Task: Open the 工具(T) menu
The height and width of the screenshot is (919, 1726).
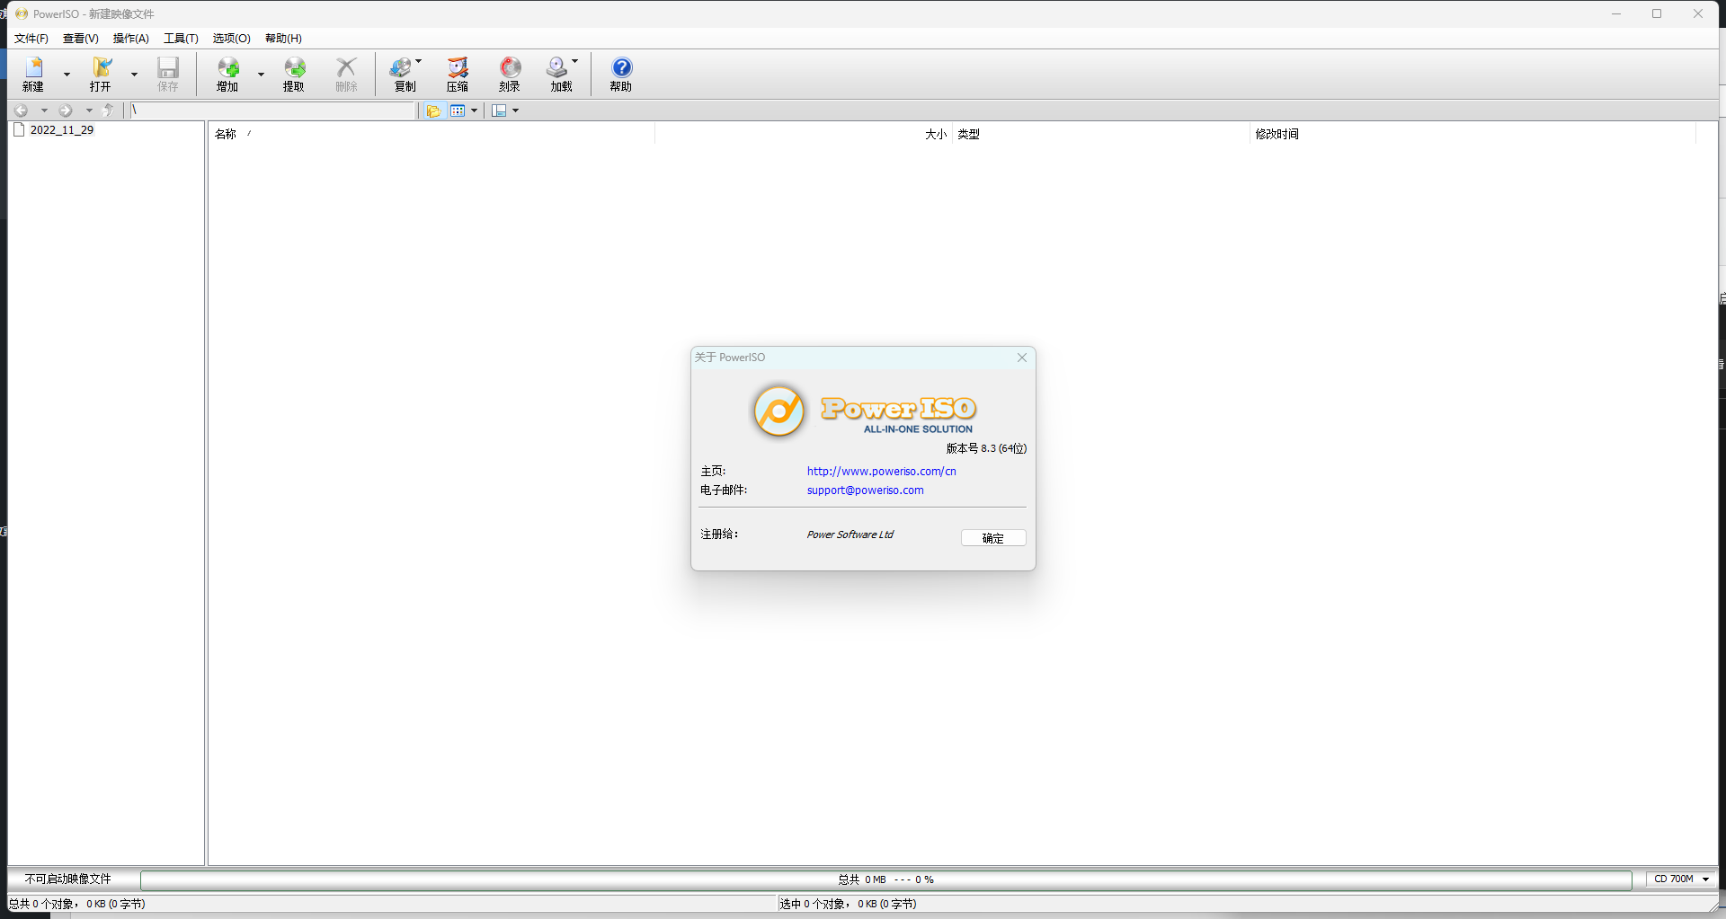Action: pos(181,39)
